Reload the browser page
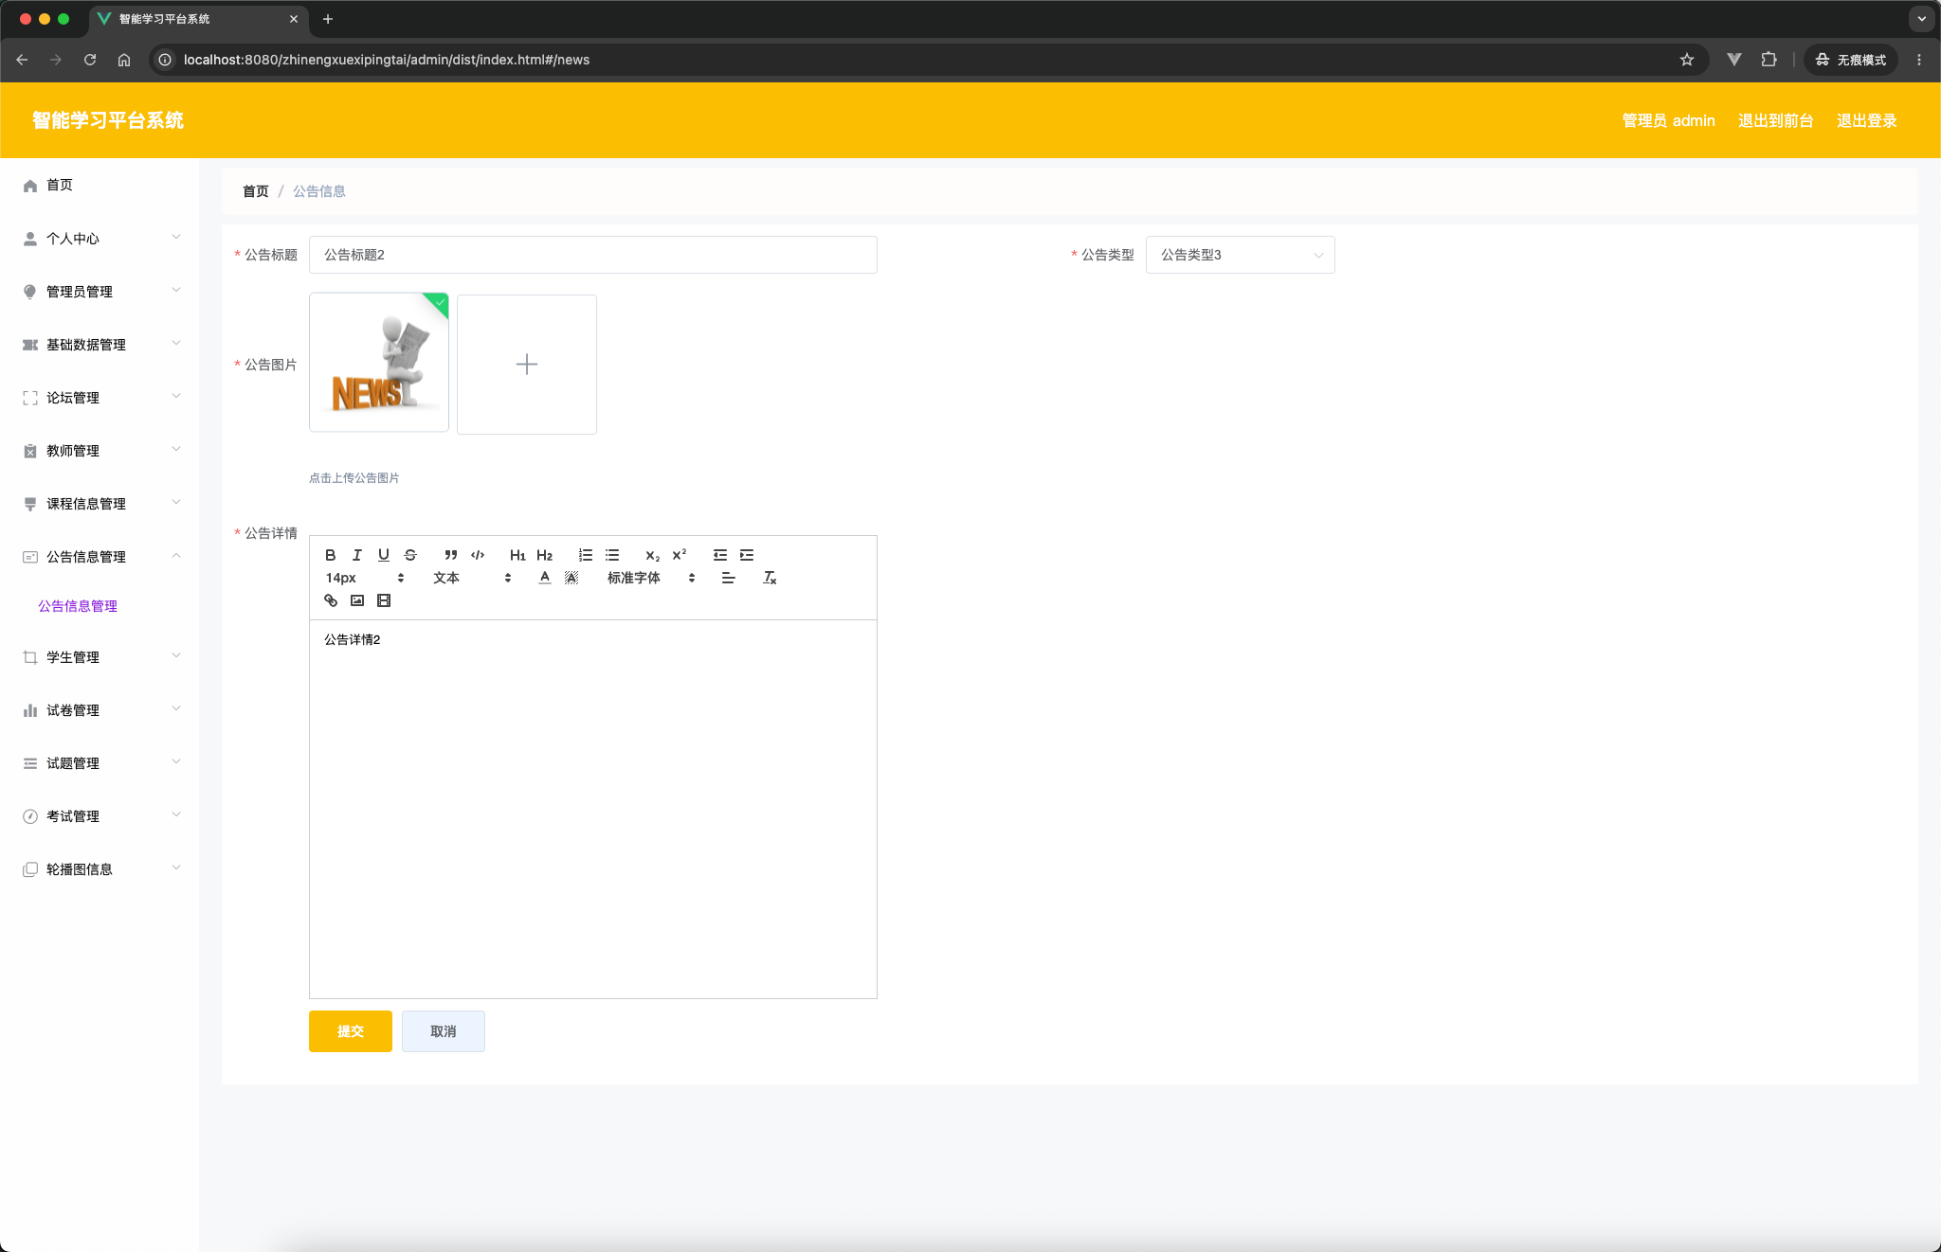Viewport: 1941px width, 1252px height. pyautogui.click(x=90, y=60)
